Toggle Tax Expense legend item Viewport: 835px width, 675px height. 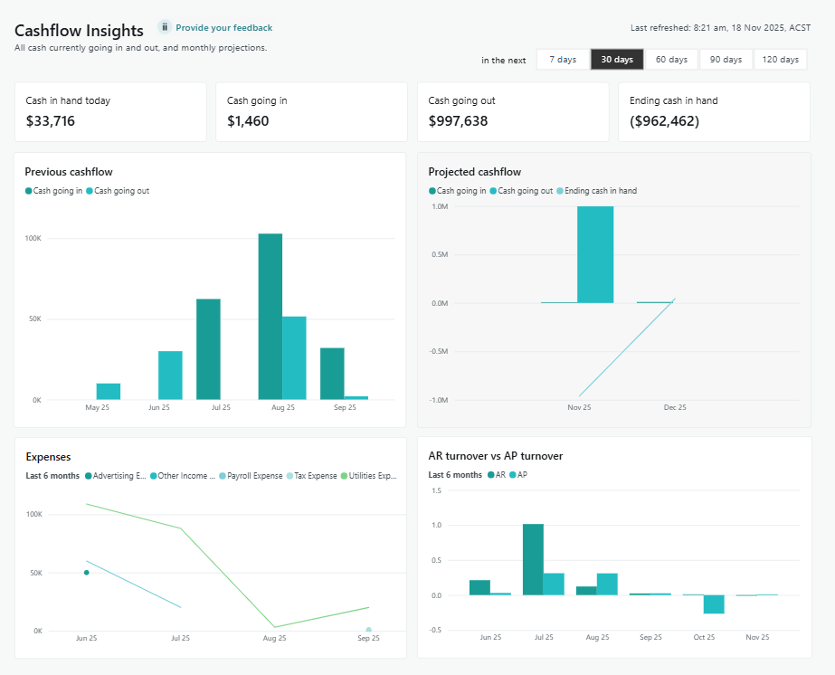[x=315, y=475]
